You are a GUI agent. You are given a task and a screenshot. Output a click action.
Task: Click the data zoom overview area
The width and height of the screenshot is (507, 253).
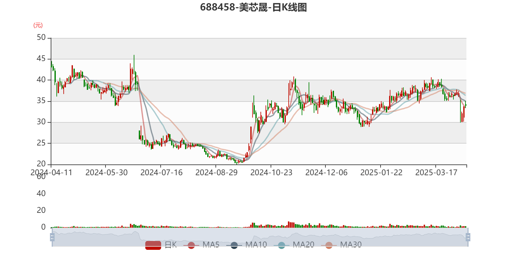coord(260,237)
